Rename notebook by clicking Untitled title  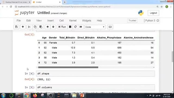coord(43,13)
